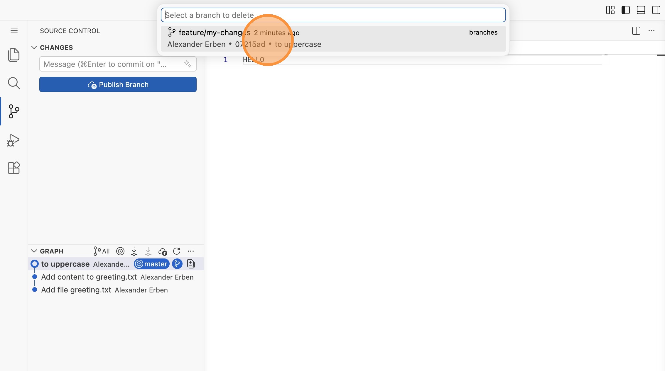Image resolution: width=665 pixels, height=371 pixels.
Task: Open the Search view
Action: [x=13, y=83]
